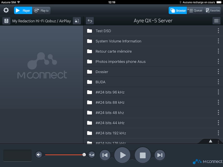Viewport: 223px width, 167px height.
Task: Click the 12:19 clock in status bar
Action: click(x=112, y=2)
